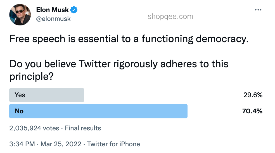Click the Yes label inside the poll
This screenshot has height=153, width=275.
tap(20, 95)
